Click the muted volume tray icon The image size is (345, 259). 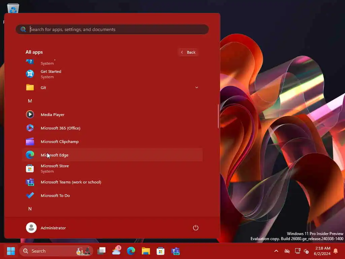[306, 251]
